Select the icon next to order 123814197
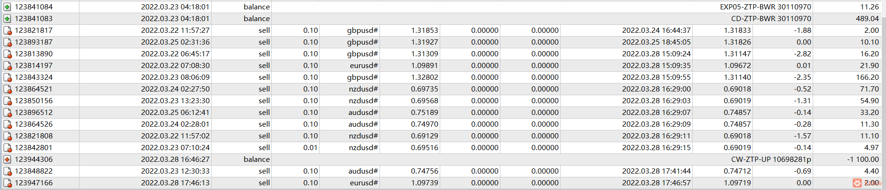 point(7,66)
